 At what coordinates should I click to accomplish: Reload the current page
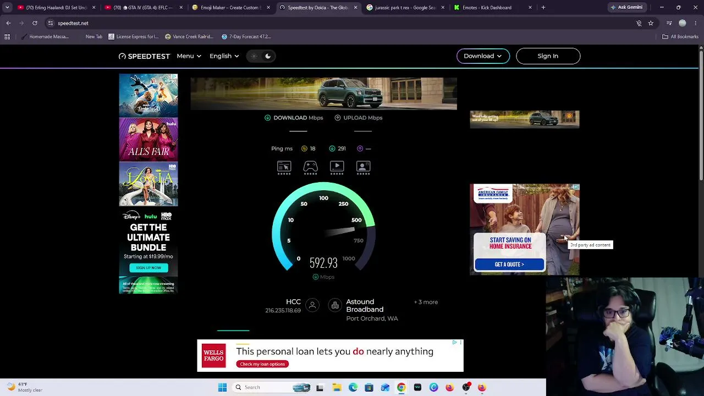(35, 23)
